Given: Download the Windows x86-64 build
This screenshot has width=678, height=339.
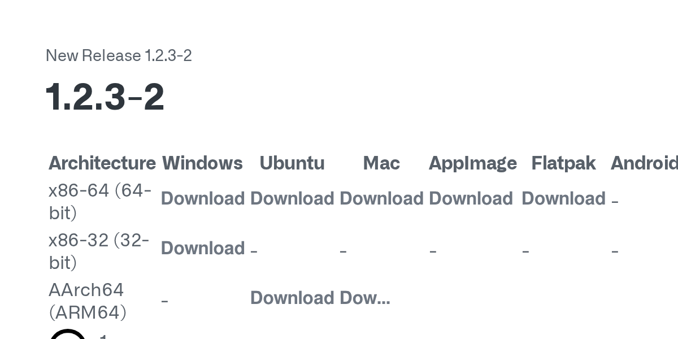Looking at the screenshot, I should [202, 199].
